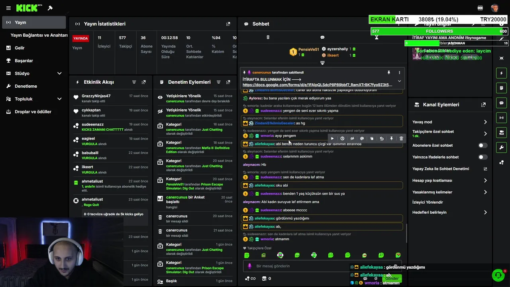Toggle Abonelere özel sohbet switch
This screenshot has width=510, height=287.
tap(483, 145)
